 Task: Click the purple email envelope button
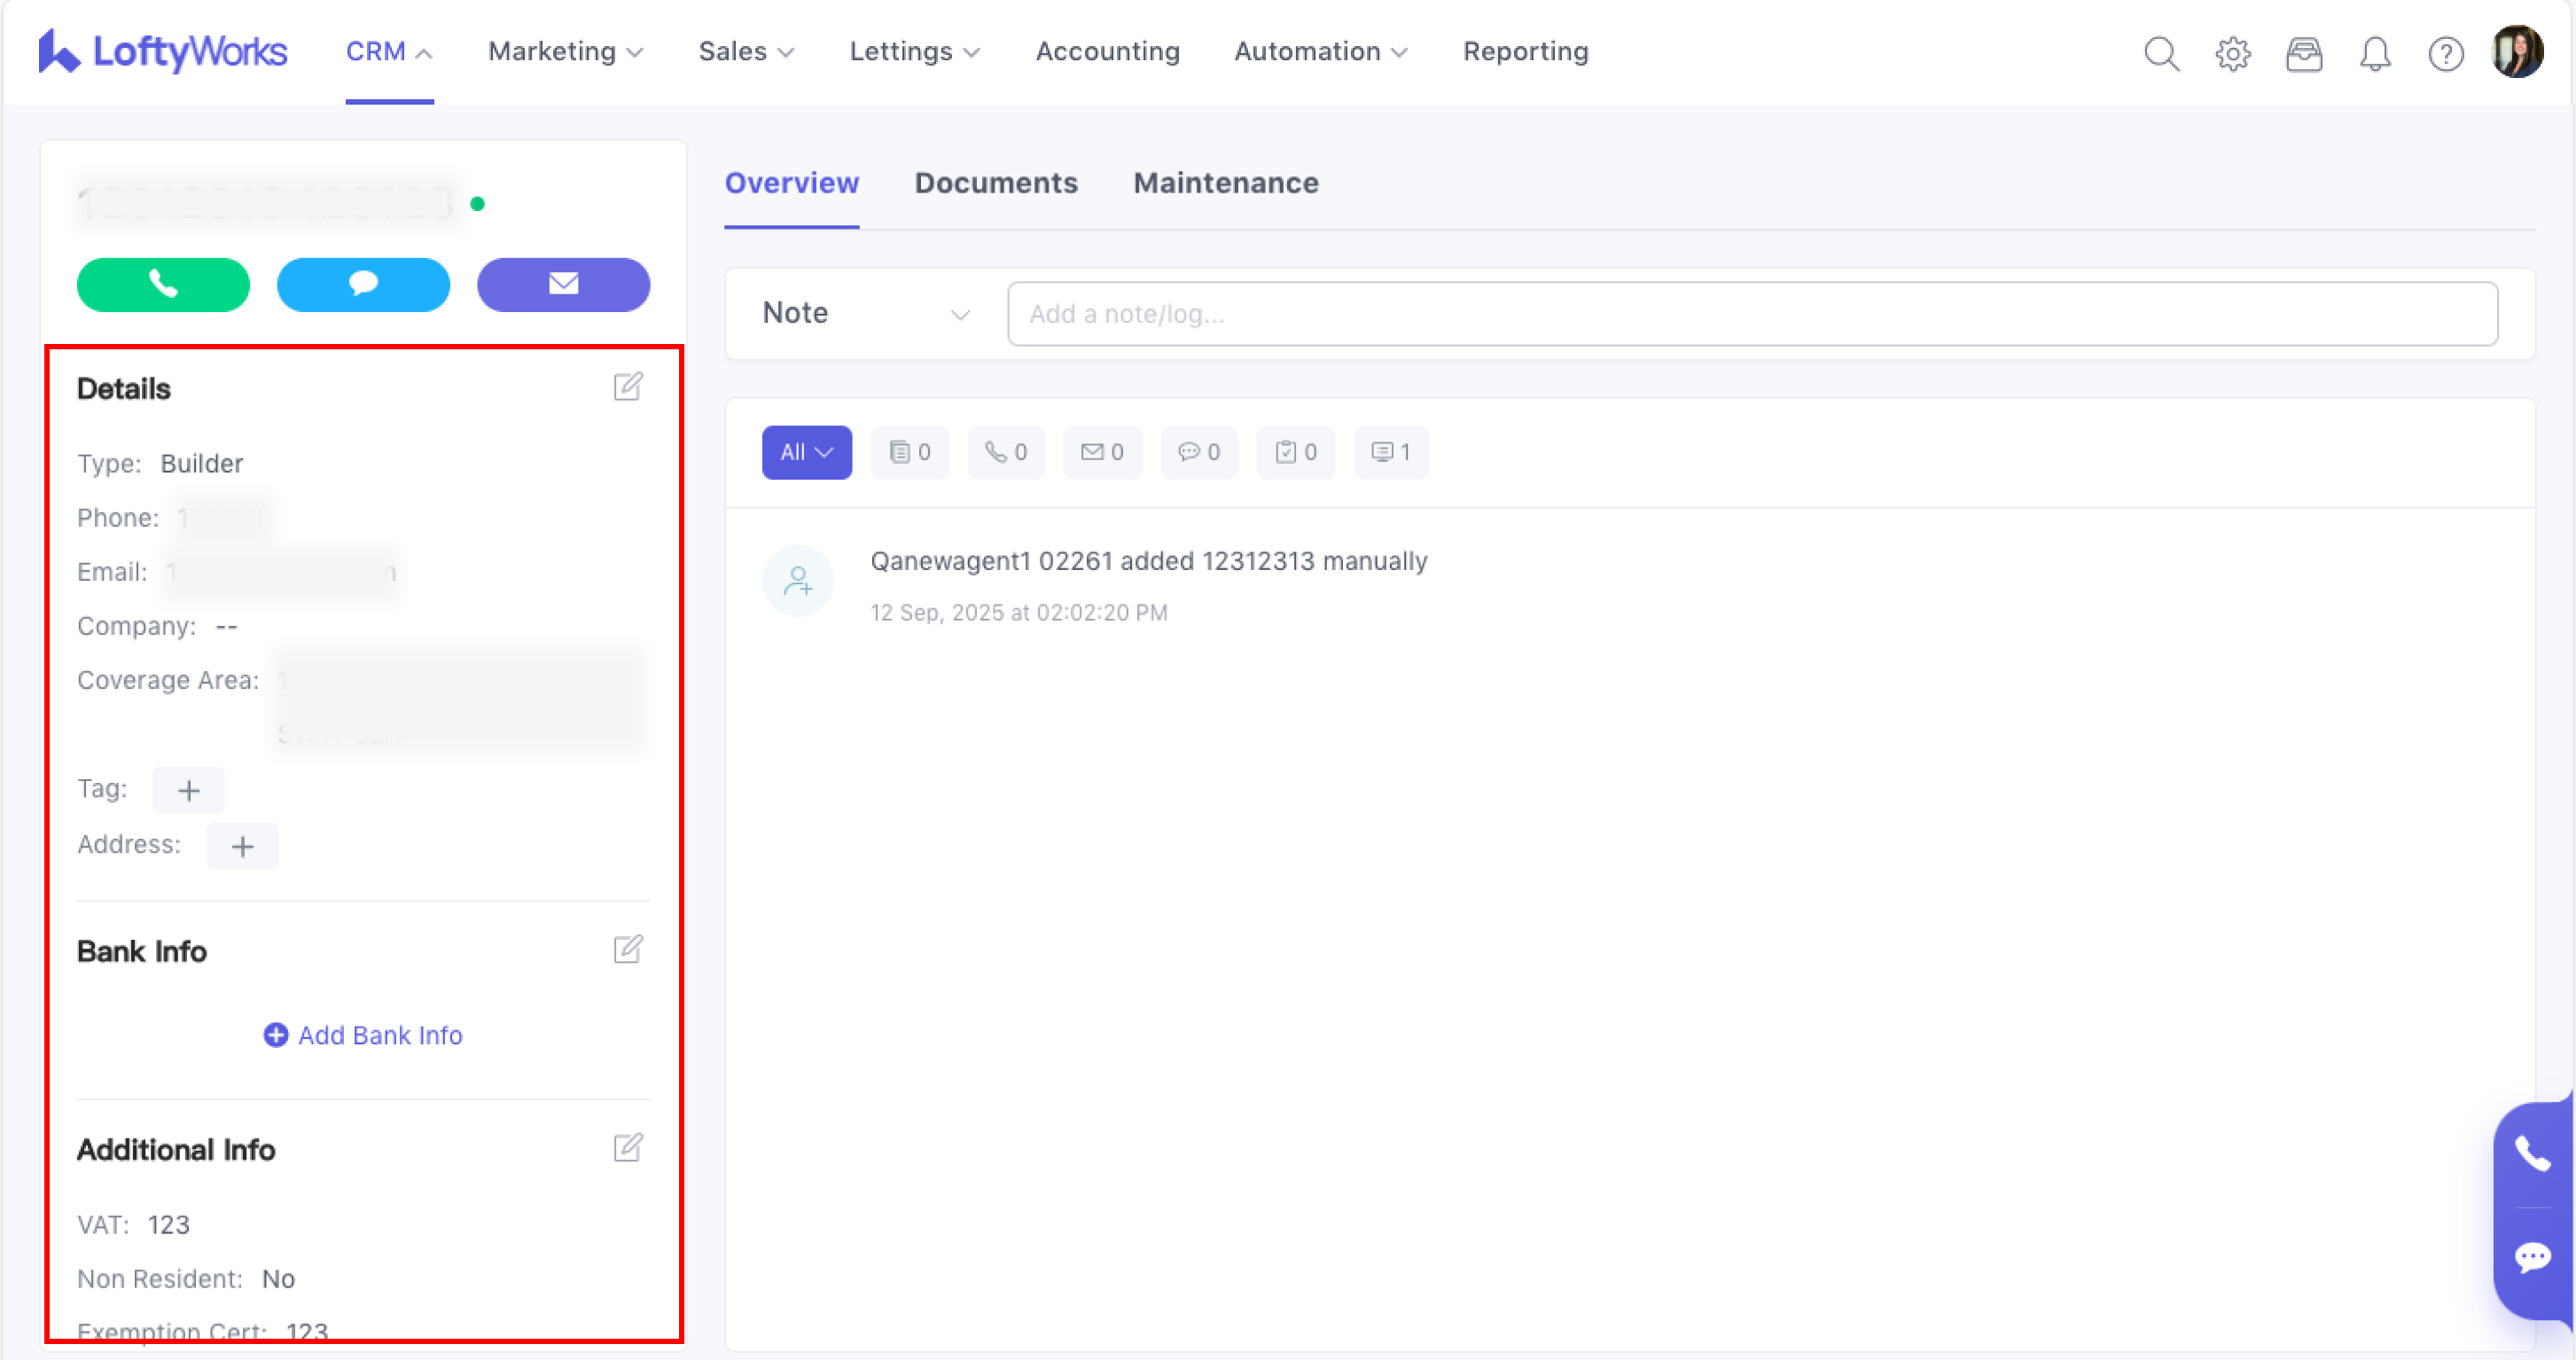point(563,285)
